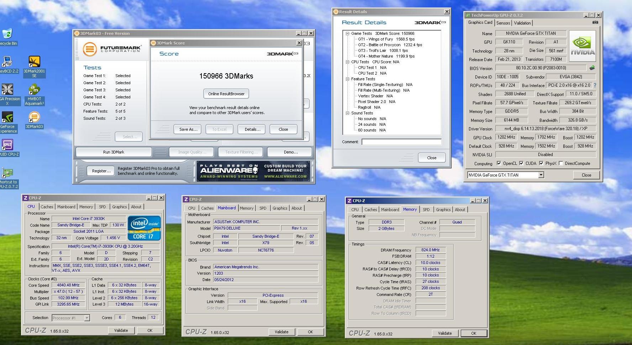632x345 pixels.
Task: Click the 3DMark03 title bar icon
Action: coord(77,33)
